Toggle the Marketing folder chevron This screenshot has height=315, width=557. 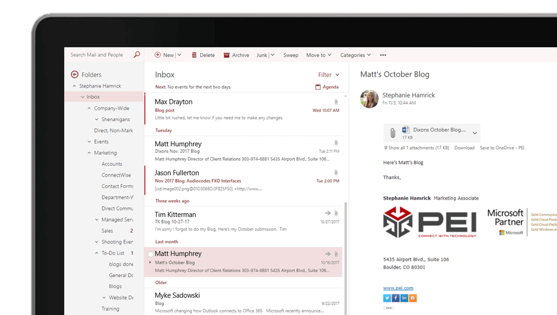(89, 153)
